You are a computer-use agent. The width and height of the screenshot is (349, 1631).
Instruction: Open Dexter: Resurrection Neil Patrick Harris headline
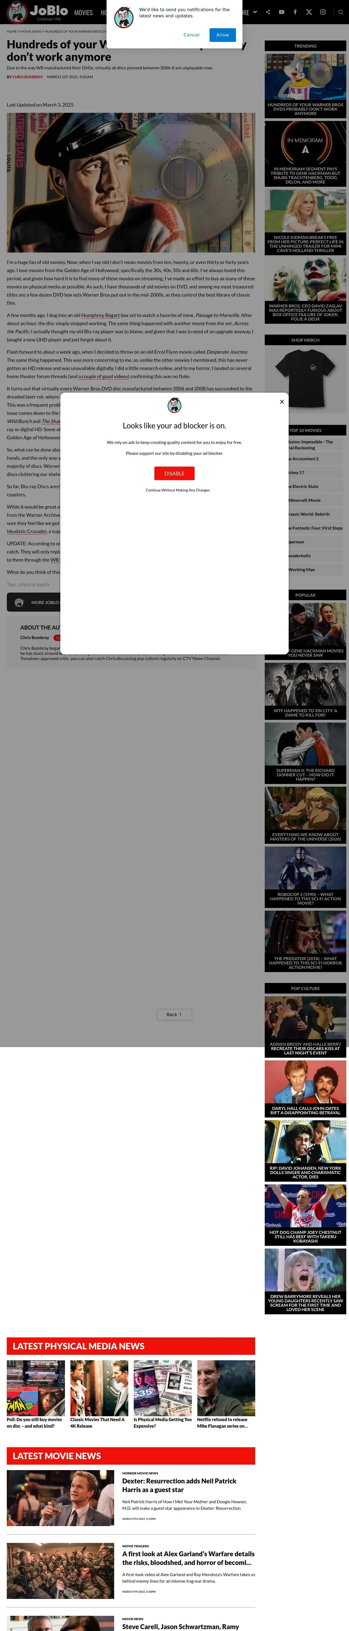coord(179,1485)
